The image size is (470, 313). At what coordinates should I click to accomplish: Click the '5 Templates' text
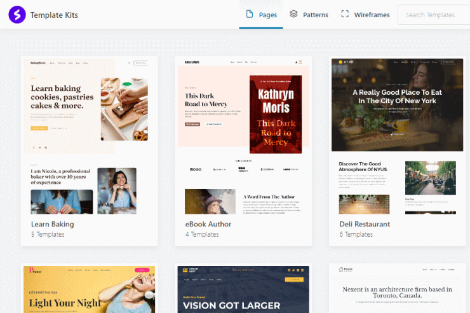point(48,234)
